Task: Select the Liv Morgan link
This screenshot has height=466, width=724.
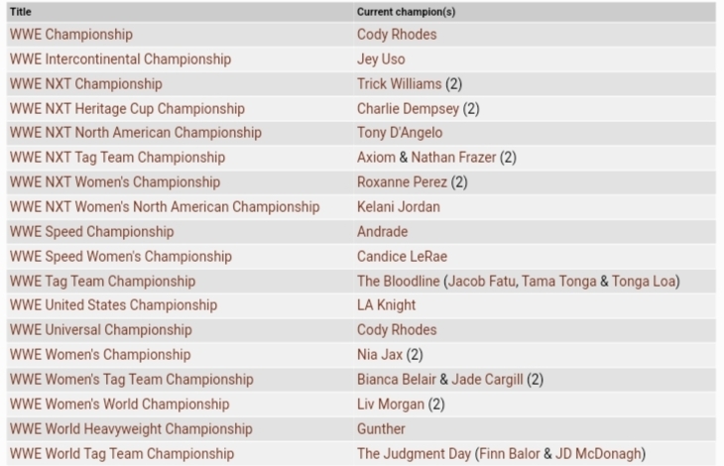Action: coord(391,405)
